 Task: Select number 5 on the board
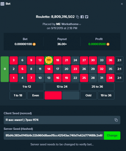pyautogui.click(x=22, y=69)
